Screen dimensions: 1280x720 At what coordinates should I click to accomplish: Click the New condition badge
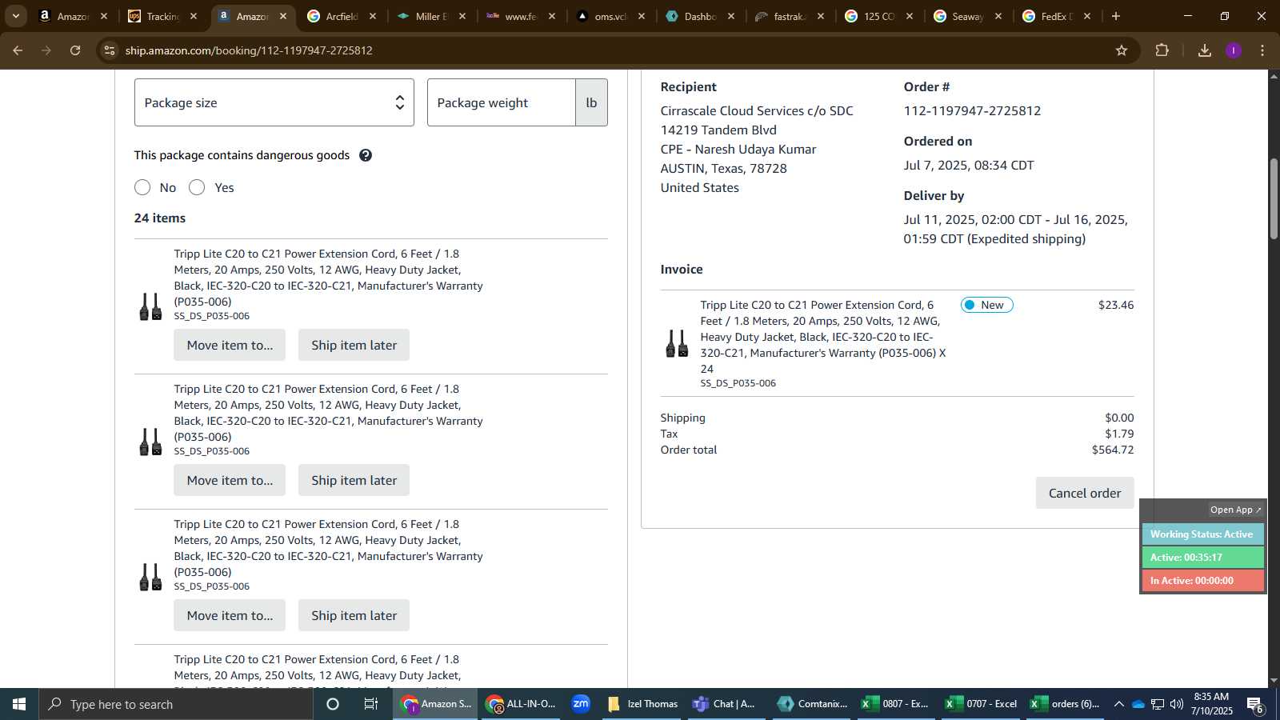point(986,305)
